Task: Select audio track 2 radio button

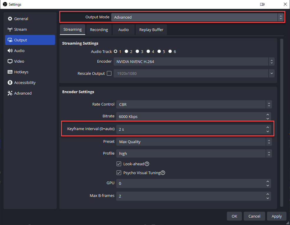Action: (126, 51)
